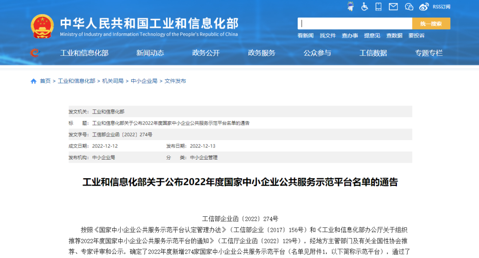Click the RSS订阅 link

coord(441,7)
